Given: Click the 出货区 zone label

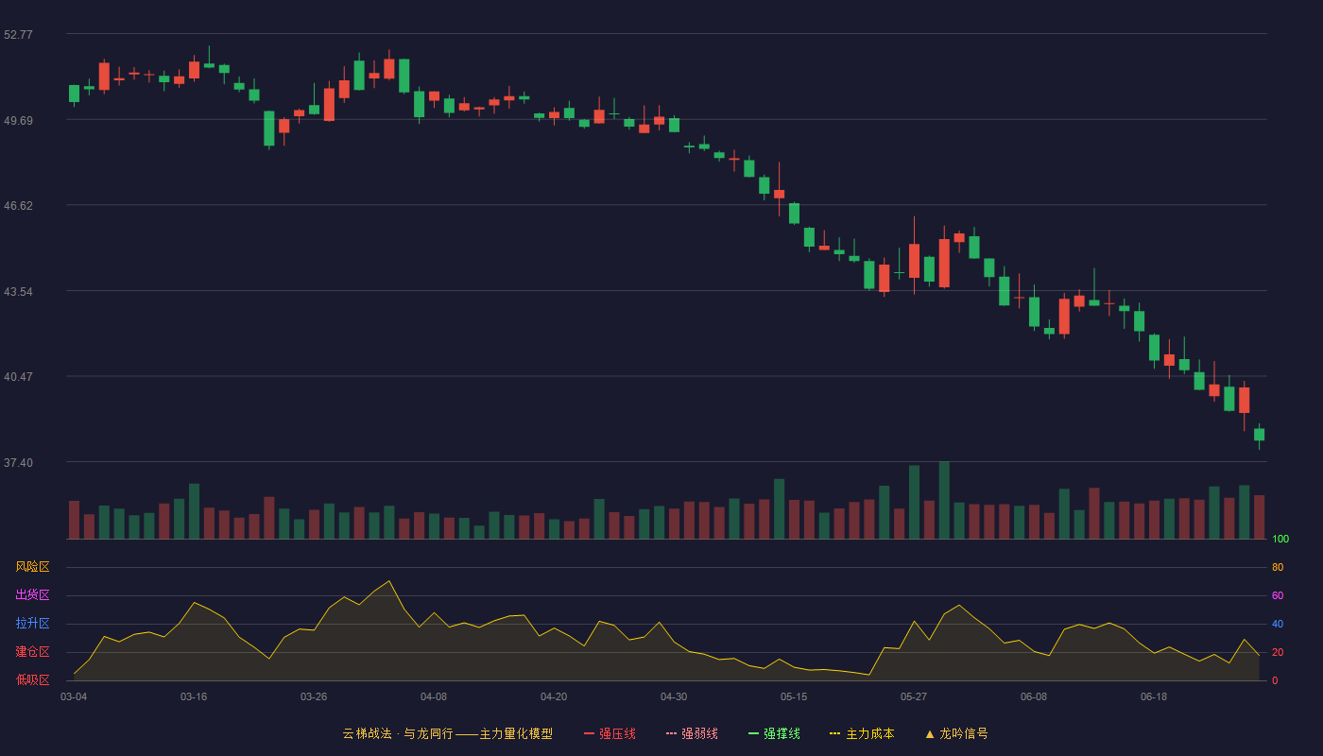Looking at the screenshot, I should (32, 595).
